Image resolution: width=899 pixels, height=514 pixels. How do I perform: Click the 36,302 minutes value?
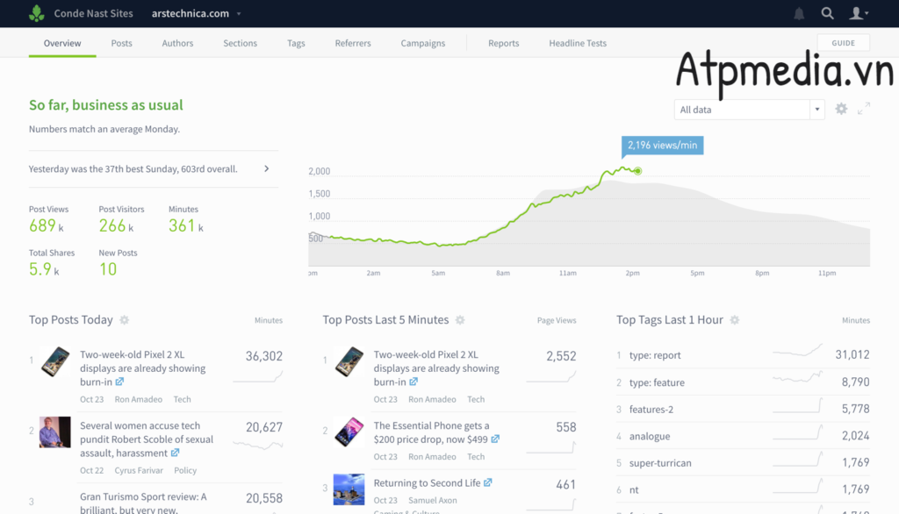coord(263,356)
